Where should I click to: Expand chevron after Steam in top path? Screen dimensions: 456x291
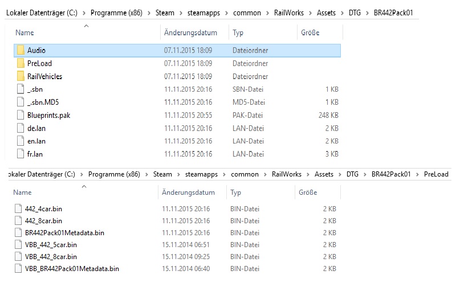click(x=181, y=13)
